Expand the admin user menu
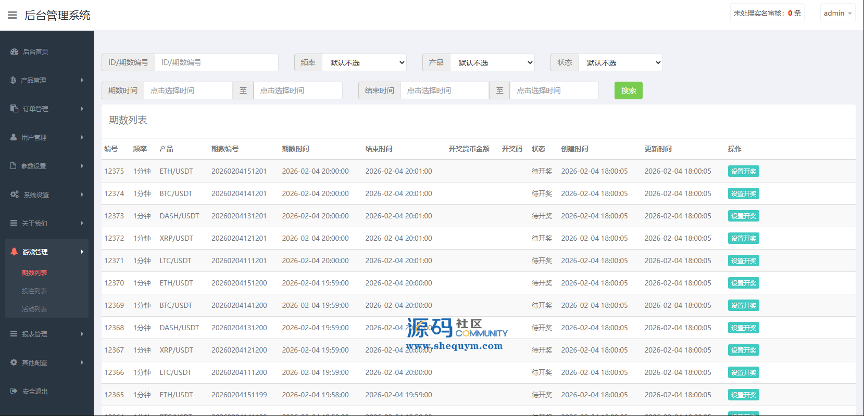Image resolution: width=864 pixels, height=416 pixels. coord(837,13)
